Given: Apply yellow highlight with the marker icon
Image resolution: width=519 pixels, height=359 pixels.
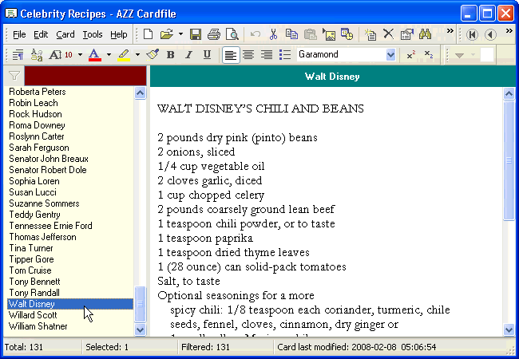Looking at the screenshot, I should tap(124, 54).
